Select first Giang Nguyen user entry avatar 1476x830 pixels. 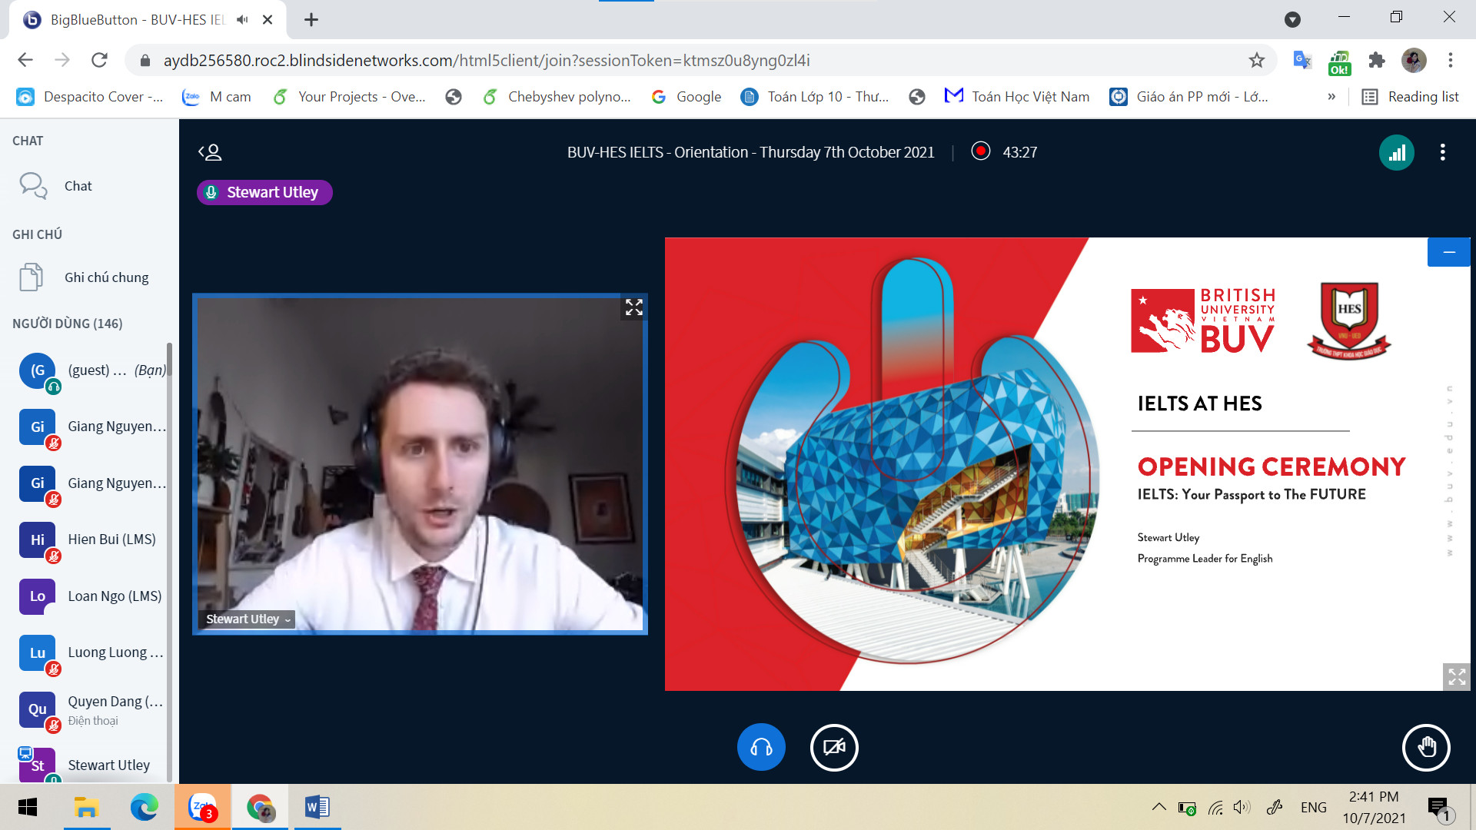(38, 427)
